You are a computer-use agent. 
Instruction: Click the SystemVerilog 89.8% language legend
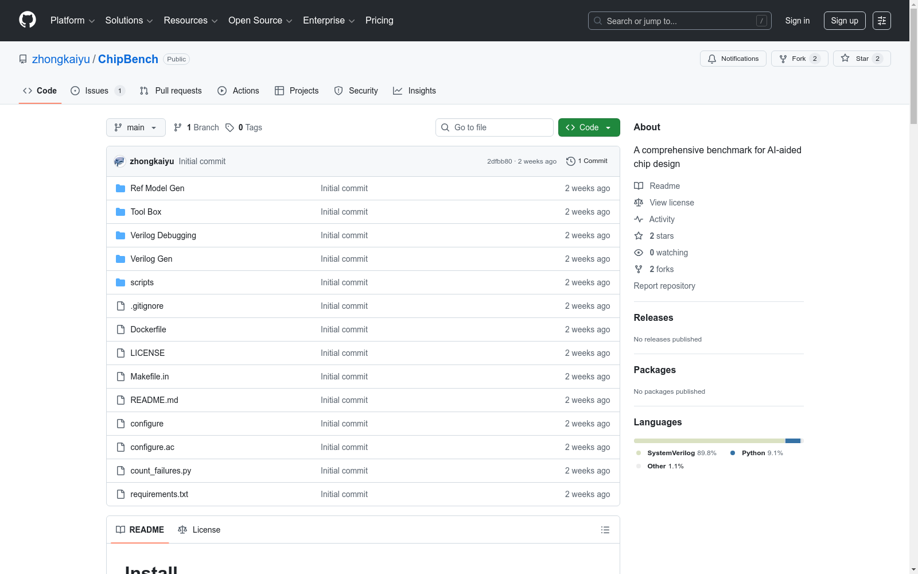tap(676, 453)
